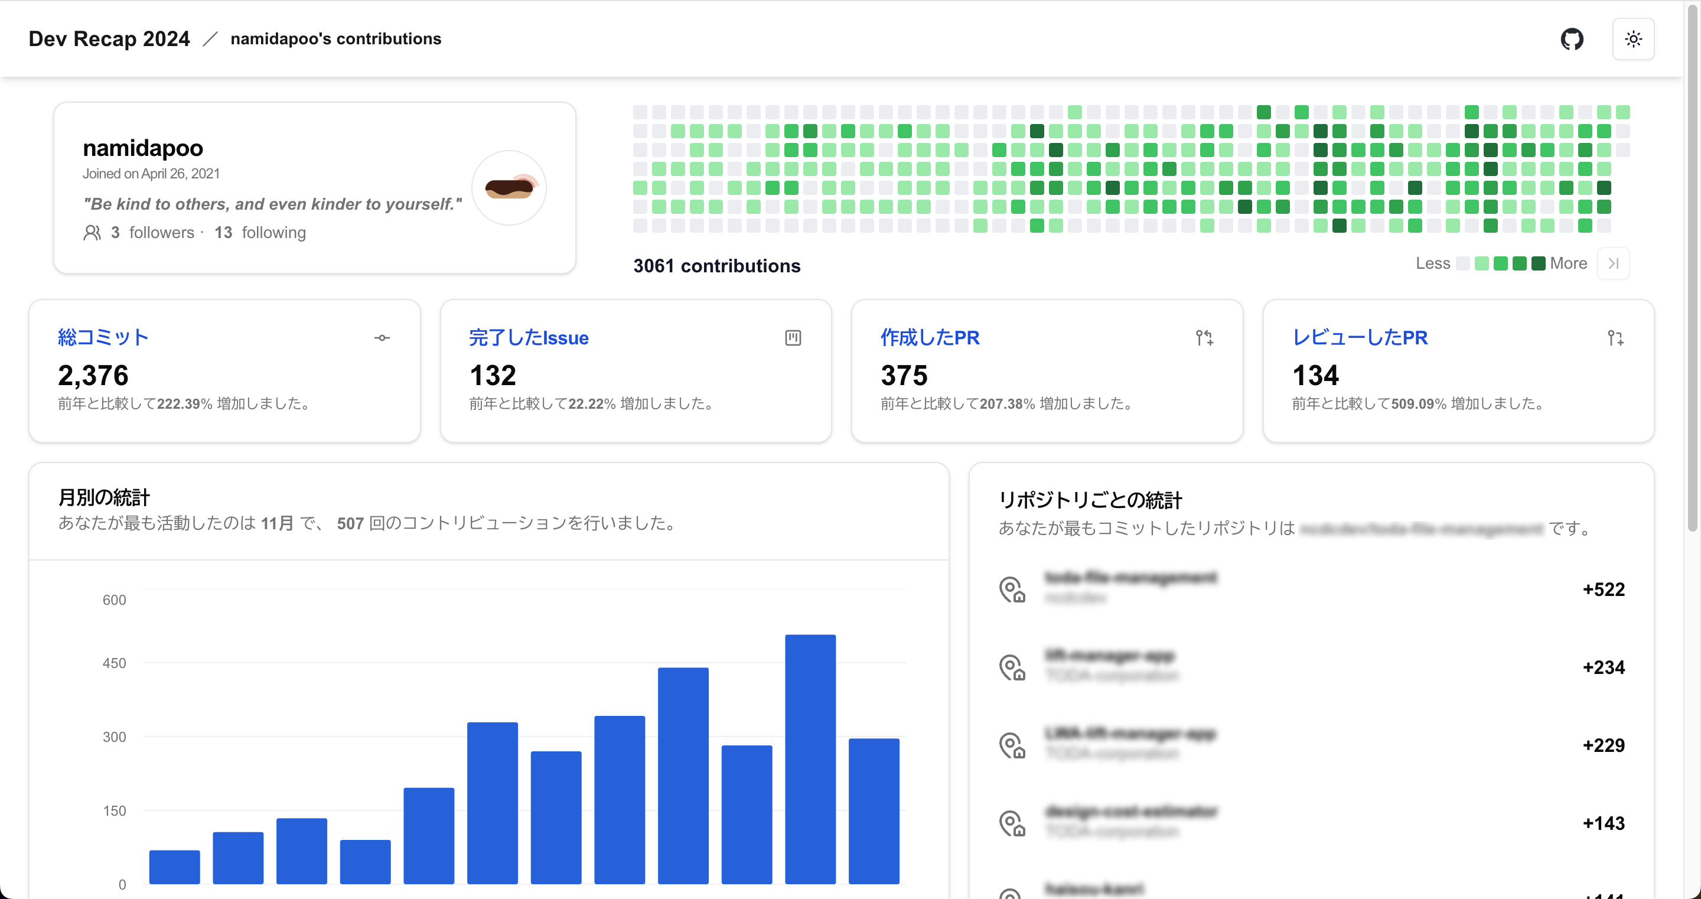Select the namidapoo's contributions breadcrumb
The height and width of the screenshot is (899, 1701).
click(335, 39)
